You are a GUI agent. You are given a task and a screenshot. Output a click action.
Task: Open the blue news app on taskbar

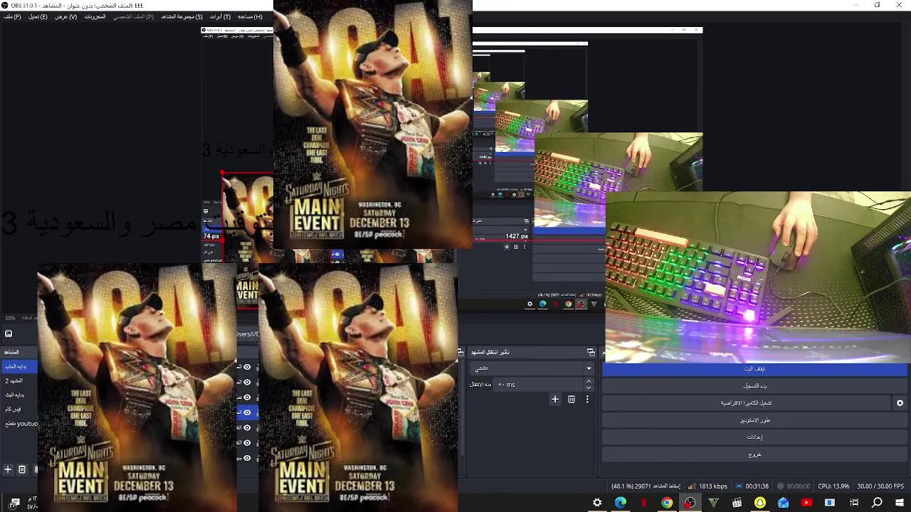(830, 503)
